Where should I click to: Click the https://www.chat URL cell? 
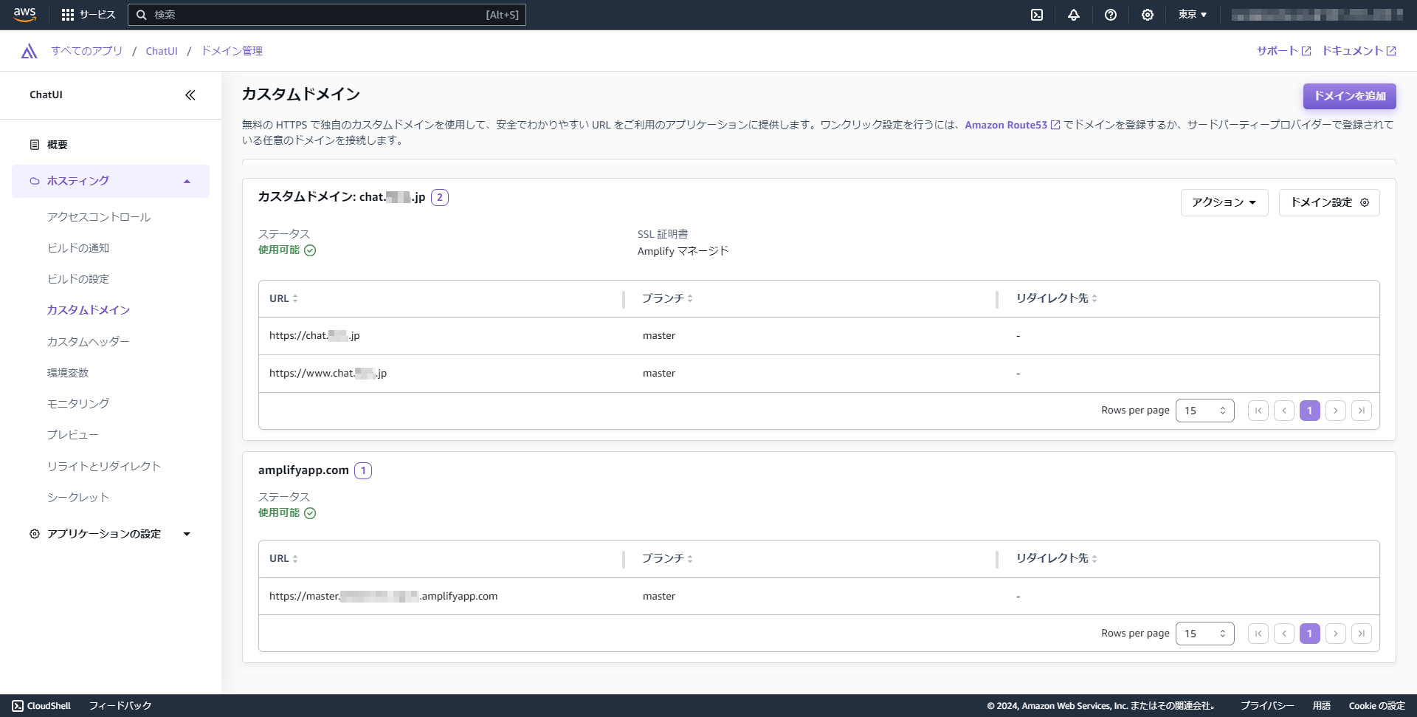(328, 374)
